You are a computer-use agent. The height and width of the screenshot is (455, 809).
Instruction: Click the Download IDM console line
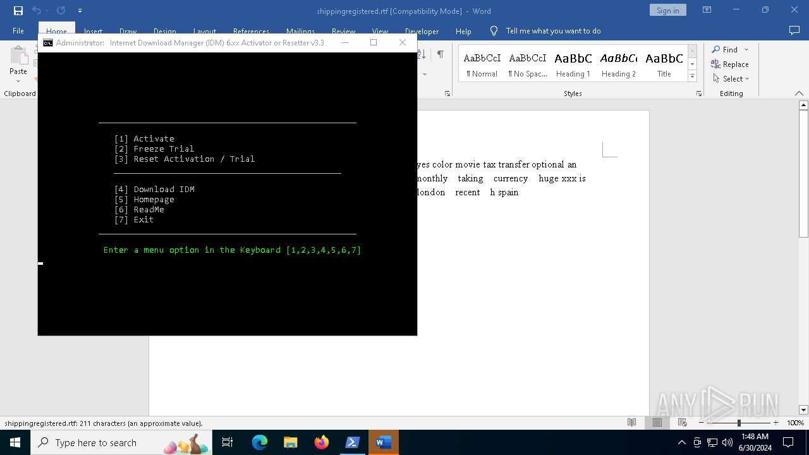coord(154,189)
